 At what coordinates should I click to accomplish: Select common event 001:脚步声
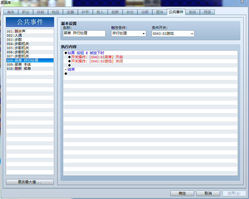30,31
